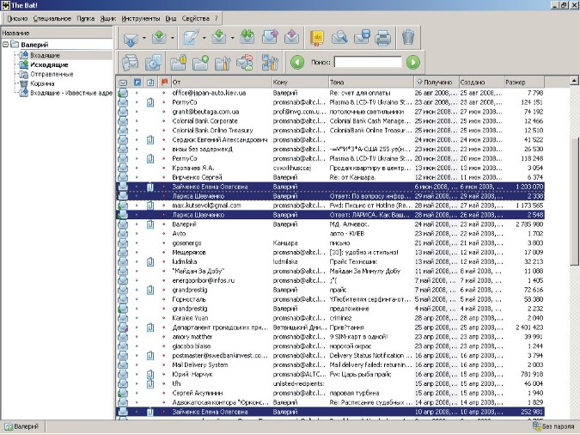
Task: Click the green search next arrow
Action: click(x=413, y=62)
